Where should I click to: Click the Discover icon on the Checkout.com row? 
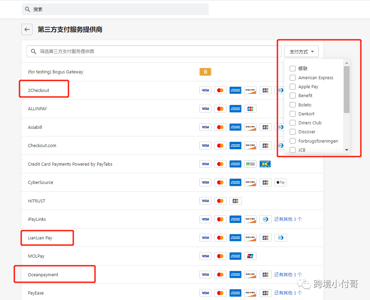tap(250, 145)
